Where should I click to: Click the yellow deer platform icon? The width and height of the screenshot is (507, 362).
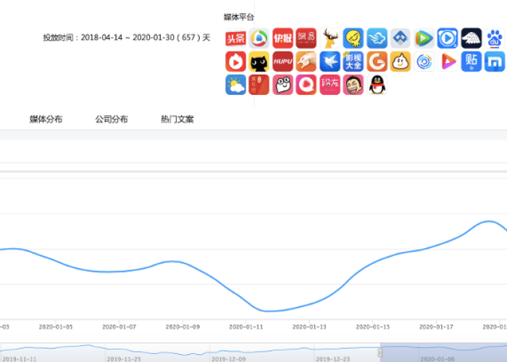point(330,38)
